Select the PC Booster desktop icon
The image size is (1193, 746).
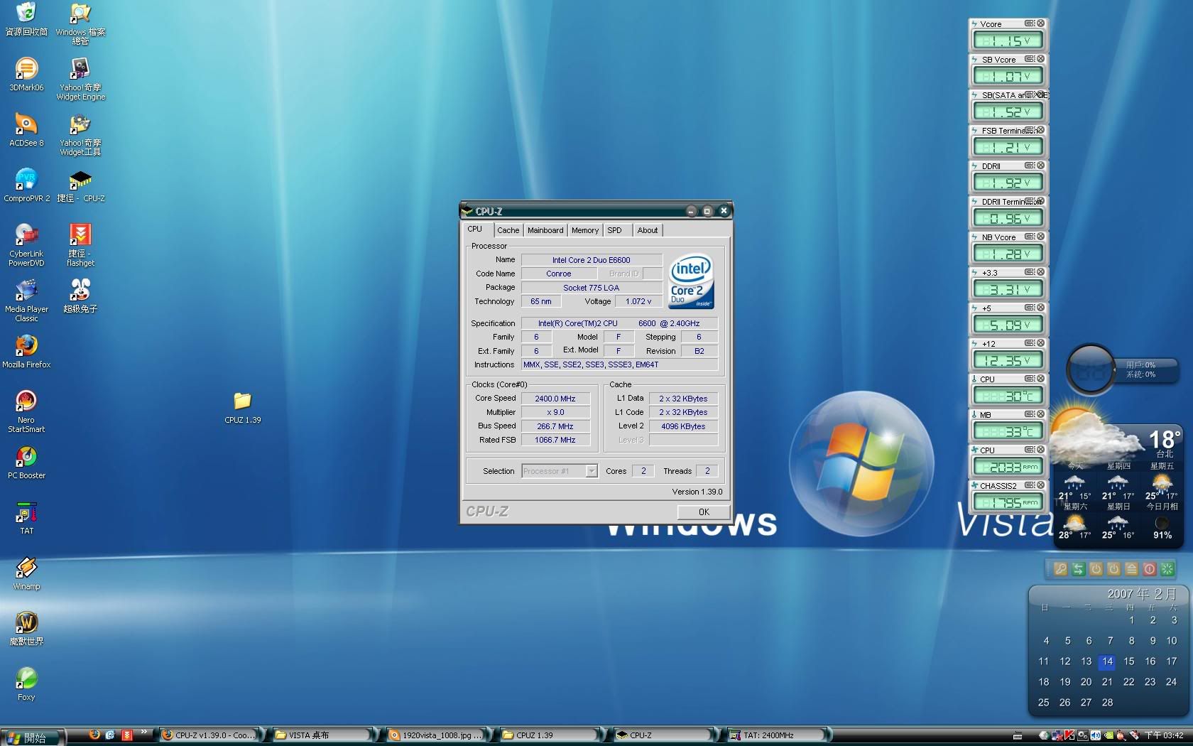26,462
